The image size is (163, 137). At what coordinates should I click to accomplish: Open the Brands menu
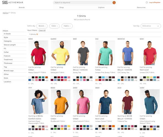(x=22, y=7)
